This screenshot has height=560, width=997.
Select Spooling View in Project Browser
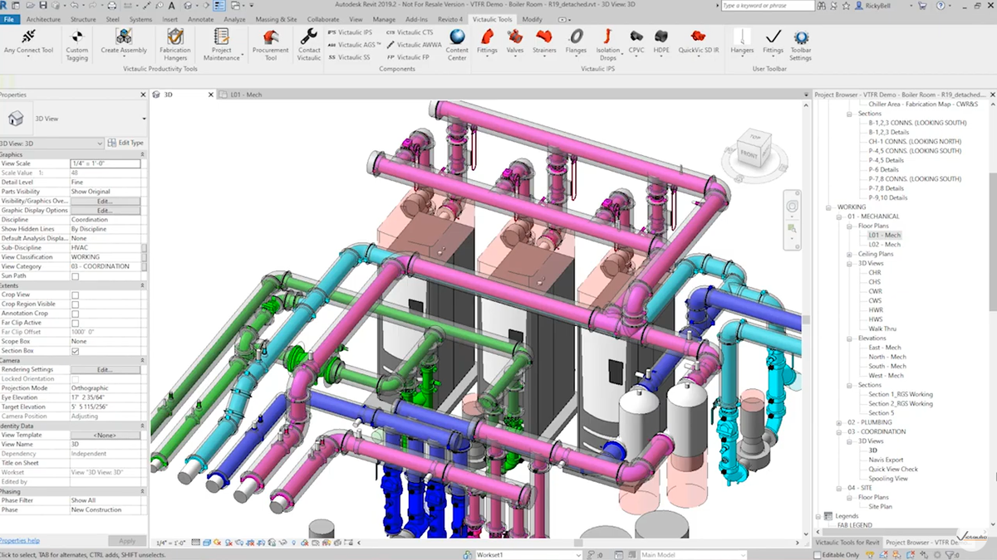[888, 479]
